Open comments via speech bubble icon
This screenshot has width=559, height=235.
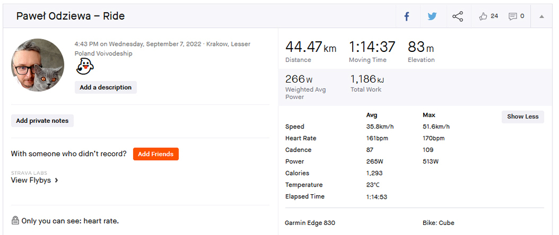click(513, 16)
